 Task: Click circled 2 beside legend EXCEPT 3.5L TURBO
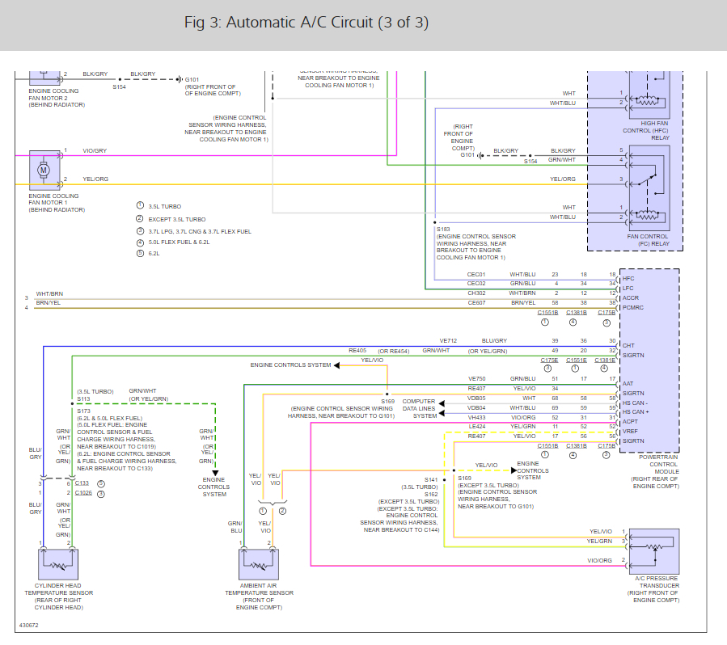click(x=140, y=219)
